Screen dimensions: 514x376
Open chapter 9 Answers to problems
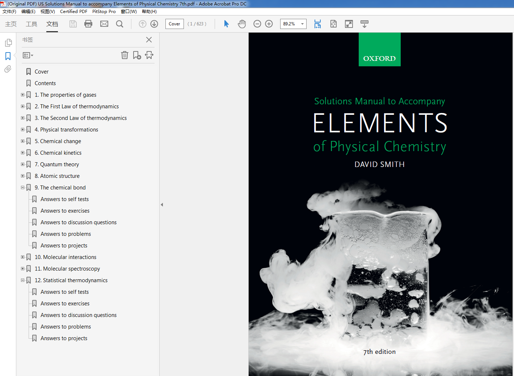tap(66, 234)
